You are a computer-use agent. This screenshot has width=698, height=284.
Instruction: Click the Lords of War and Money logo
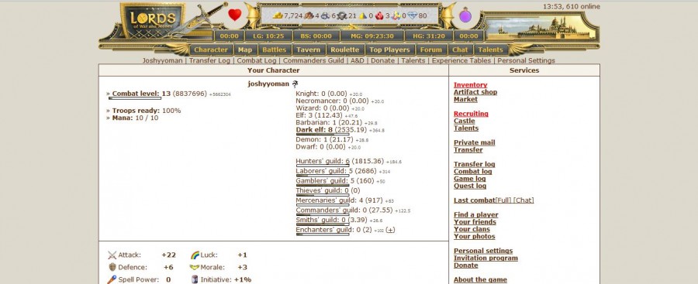(x=153, y=20)
